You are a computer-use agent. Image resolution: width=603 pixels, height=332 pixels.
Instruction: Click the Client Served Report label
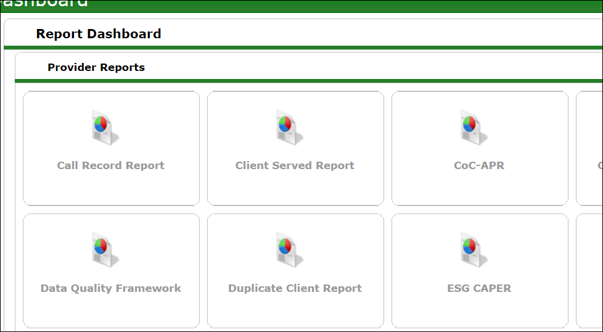tap(295, 165)
